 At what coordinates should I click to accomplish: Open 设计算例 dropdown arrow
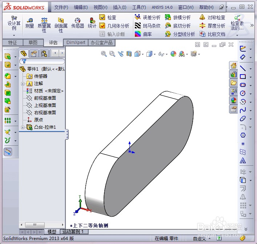14,35
